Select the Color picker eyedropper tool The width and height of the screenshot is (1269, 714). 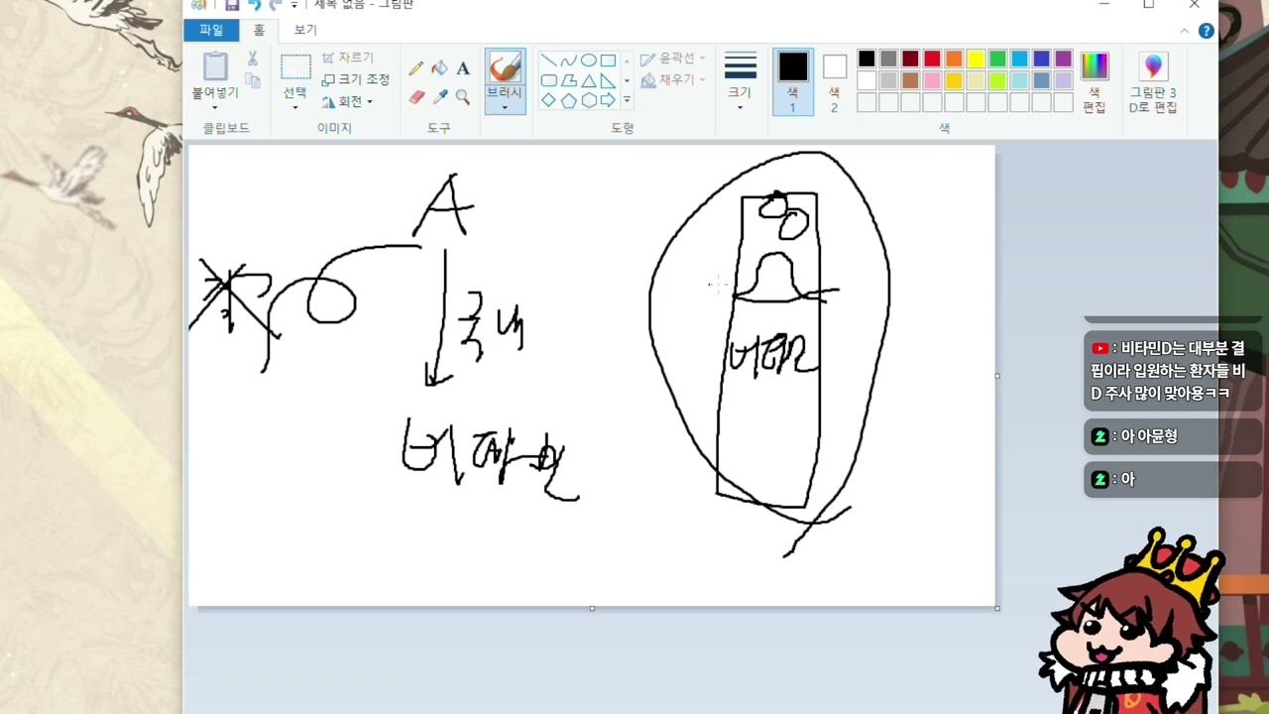coord(439,97)
